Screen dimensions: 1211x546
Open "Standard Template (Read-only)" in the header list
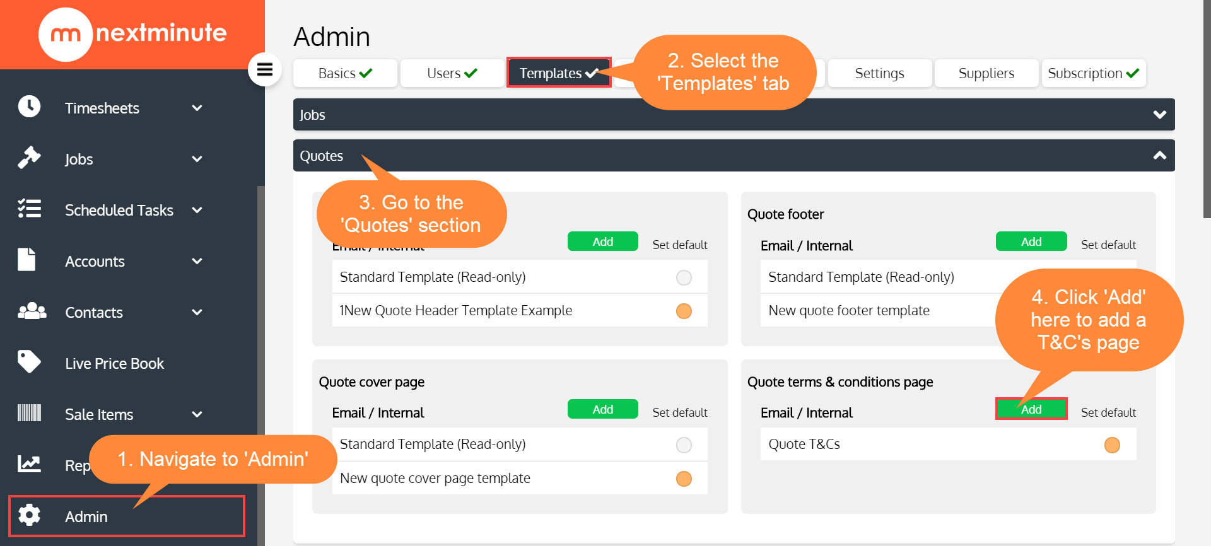520,277
